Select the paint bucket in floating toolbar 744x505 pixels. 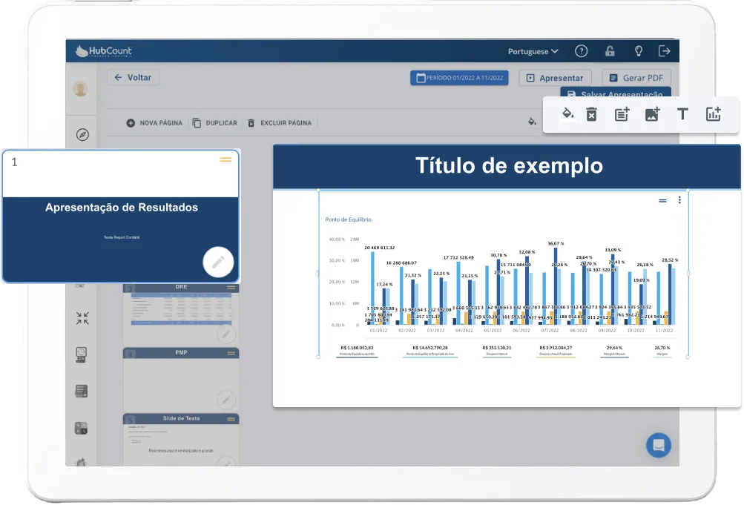(x=567, y=113)
